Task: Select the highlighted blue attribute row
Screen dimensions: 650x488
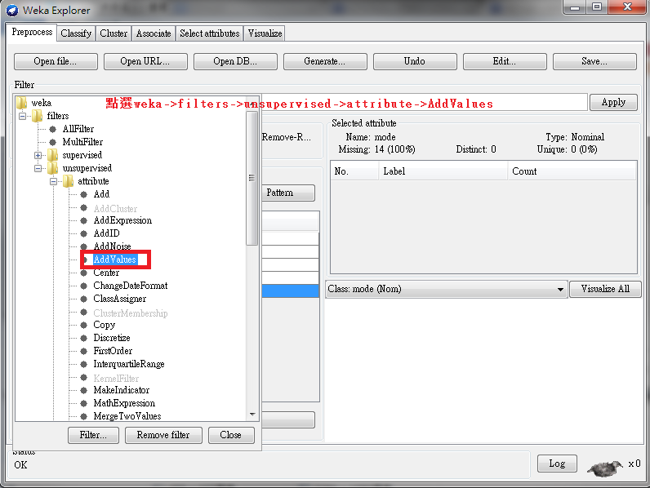Action: [x=290, y=291]
